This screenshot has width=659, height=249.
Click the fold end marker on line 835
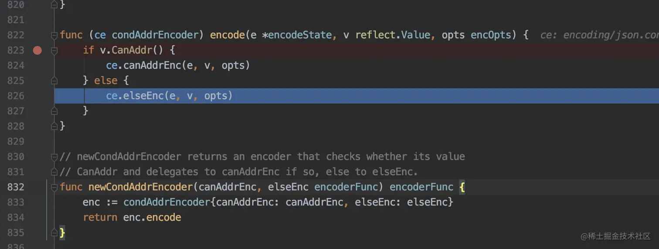[54, 233]
